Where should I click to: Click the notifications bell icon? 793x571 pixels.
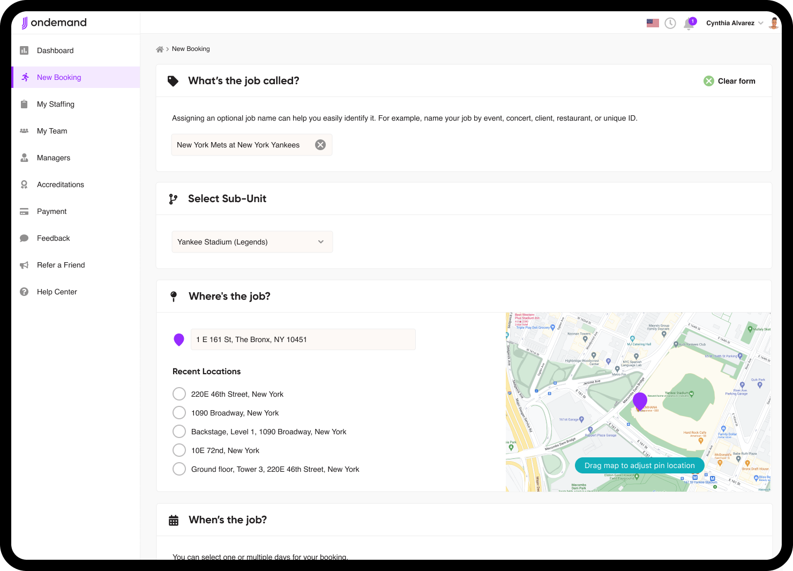pyautogui.click(x=689, y=24)
